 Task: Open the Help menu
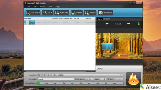tap(57, 7)
